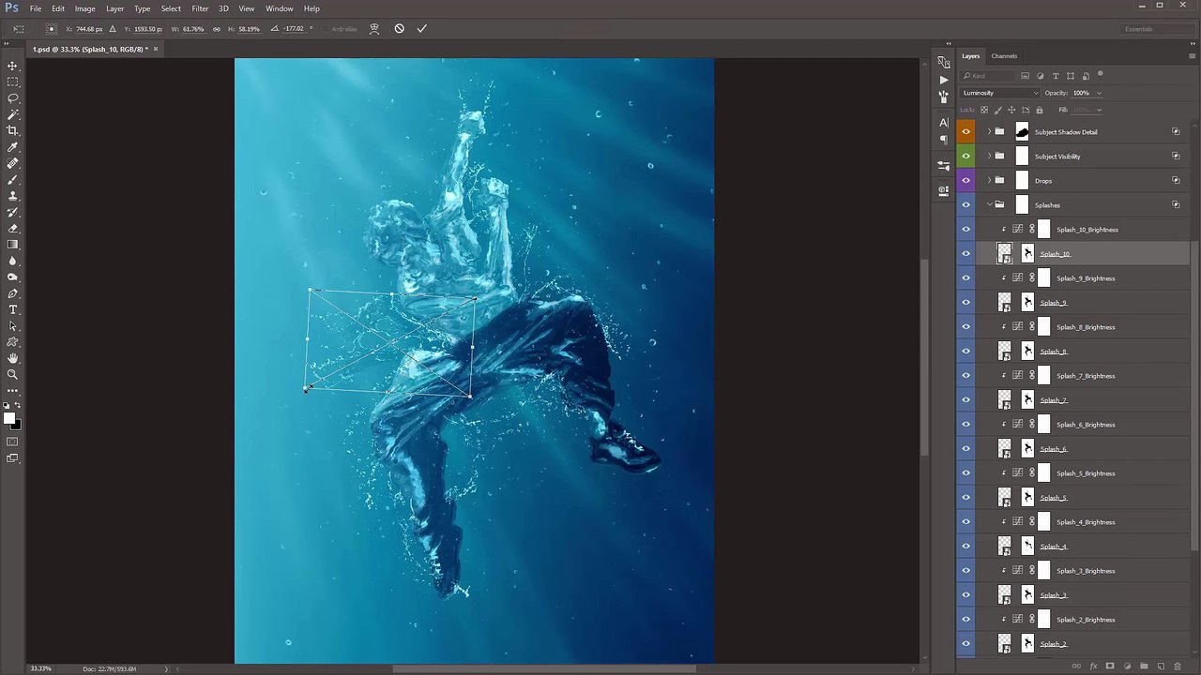Toggle the layer filter on/off switch
This screenshot has height=675, width=1201.
click(1100, 75)
